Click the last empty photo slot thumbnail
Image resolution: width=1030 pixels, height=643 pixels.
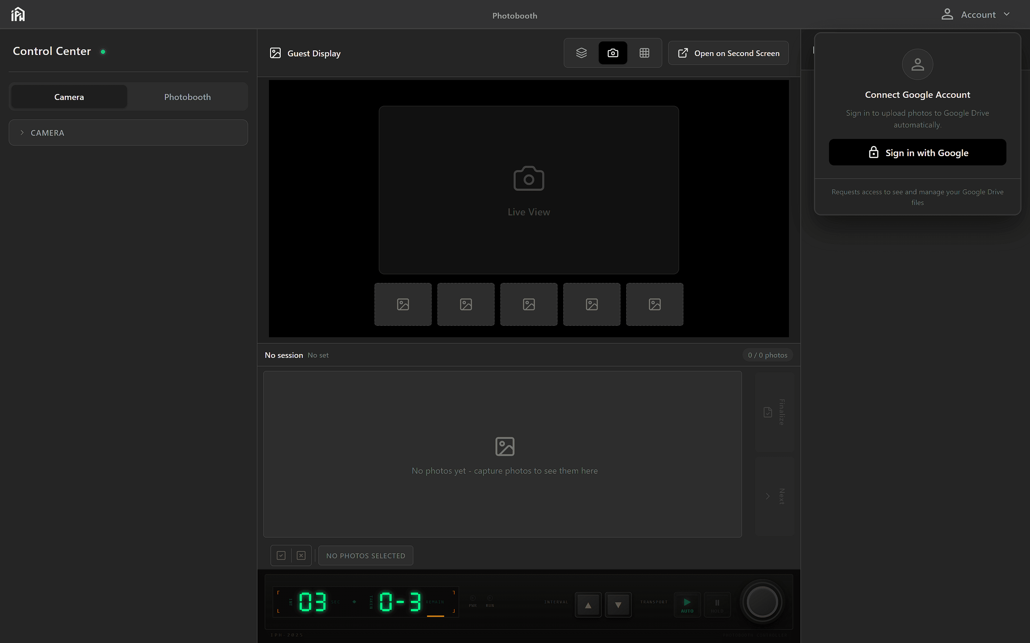[x=654, y=304]
